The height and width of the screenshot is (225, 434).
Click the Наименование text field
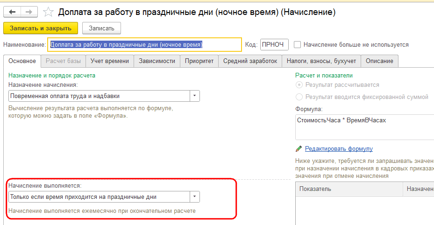pyautogui.click(x=144, y=44)
